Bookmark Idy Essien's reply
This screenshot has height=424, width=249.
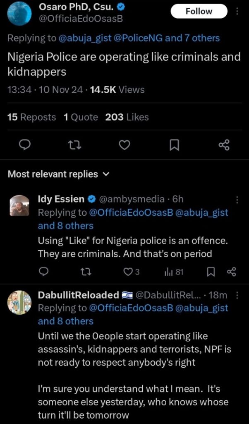click(211, 272)
